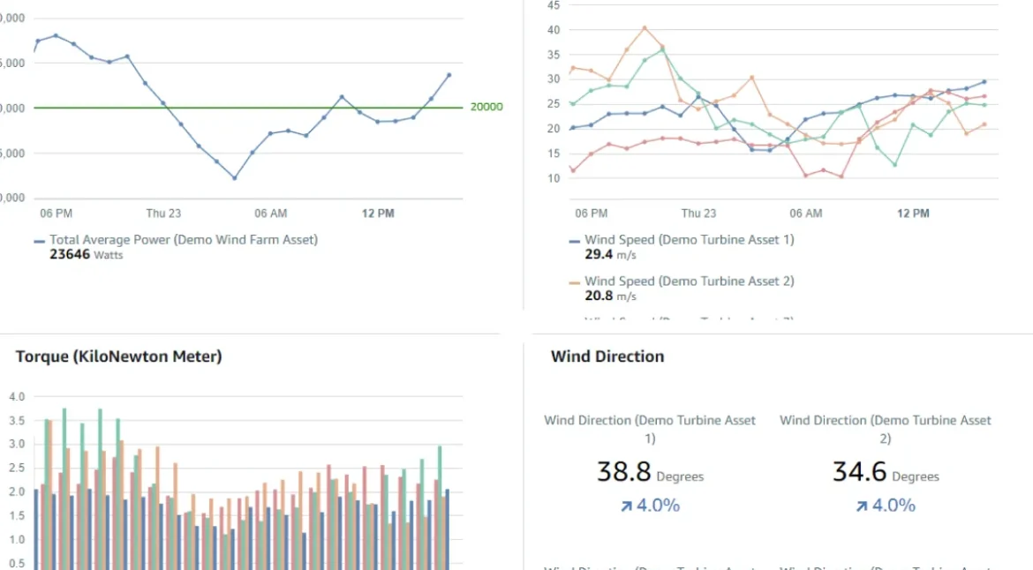The image size is (1033, 570).
Task: Click the Torque (KiloNewton Meter) widget title
Action: pyautogui.click(x=118, y=356)
